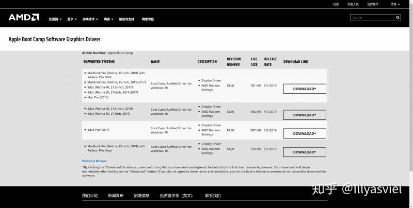
Task: Open the 招聘信息 footer link
Action: [x=141, y=196]
